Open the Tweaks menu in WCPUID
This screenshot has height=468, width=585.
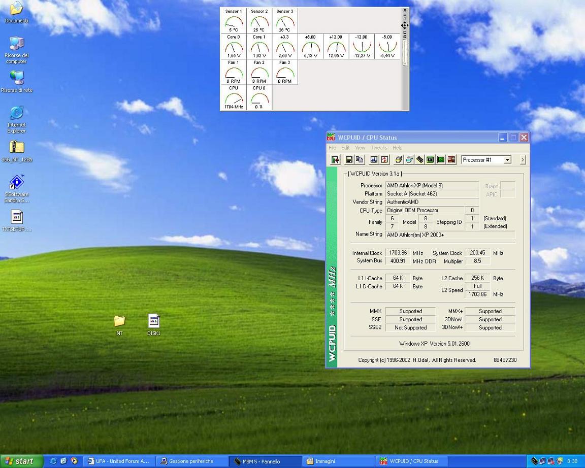click(379, 148)
